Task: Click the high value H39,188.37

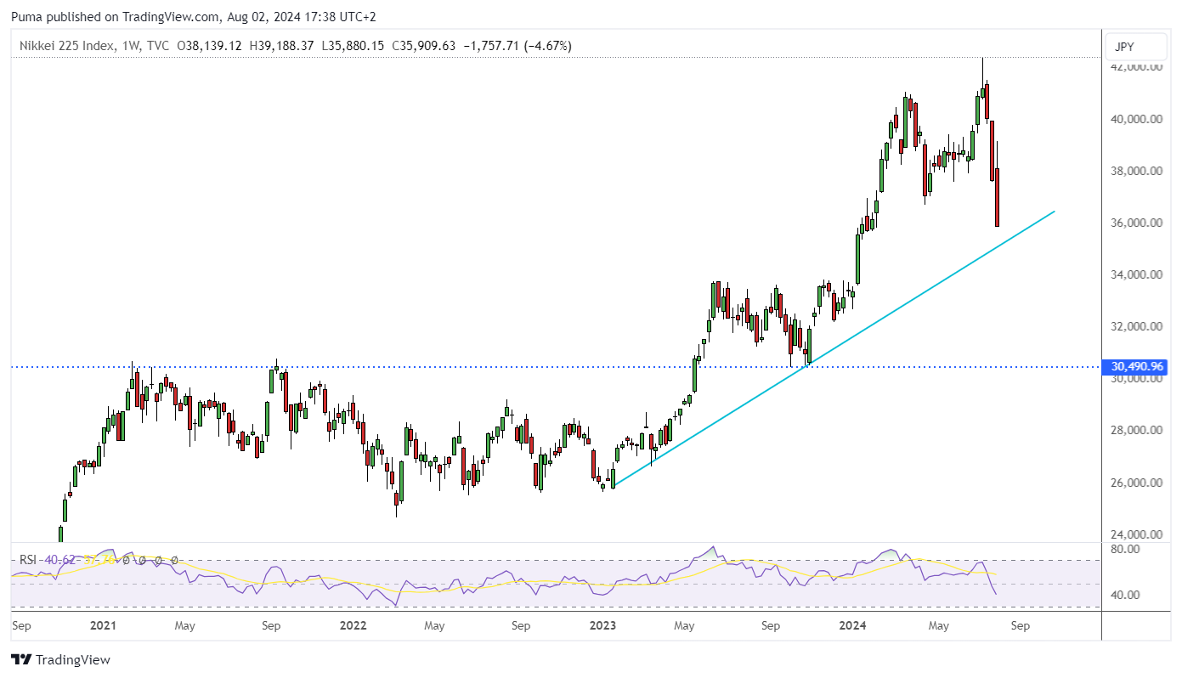Action: (x=281, y=46)
